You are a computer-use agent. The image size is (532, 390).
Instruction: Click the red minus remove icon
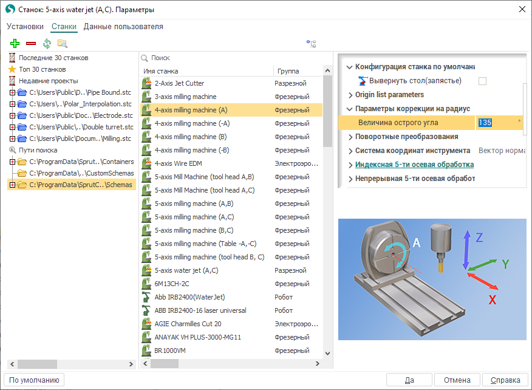[31, 44]
